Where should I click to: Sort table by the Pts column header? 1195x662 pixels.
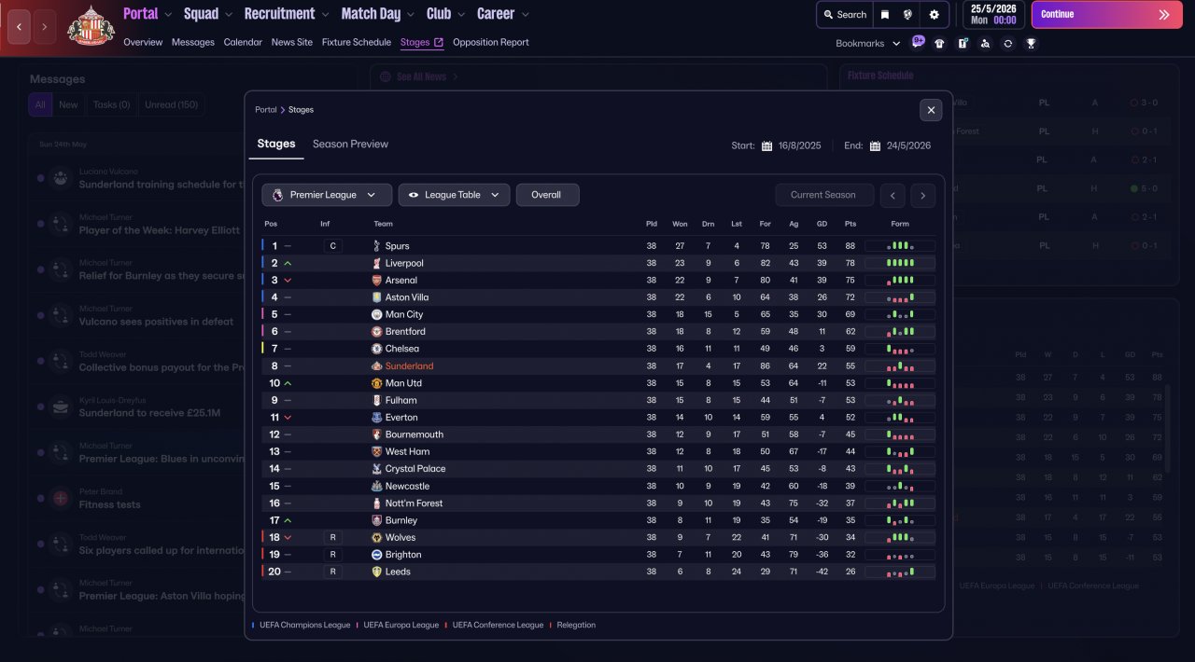pyautogui.click(x=851, y=224)
